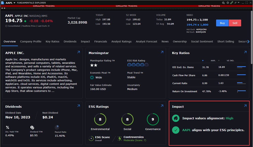Click the Controversies lightning icon
The height and width of the screenshot is (147, 253).
tap(120, 138)
